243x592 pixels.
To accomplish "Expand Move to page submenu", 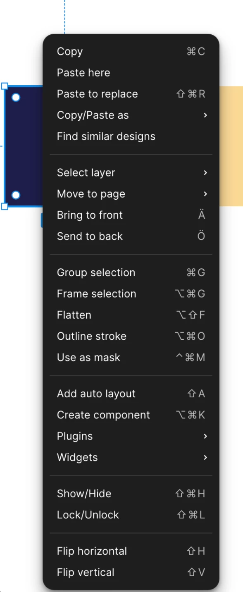I will 131,194.
